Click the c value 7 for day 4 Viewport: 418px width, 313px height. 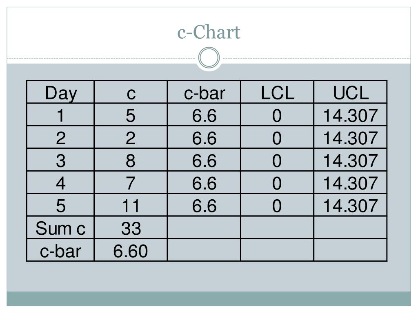click(x=131, y=183)
